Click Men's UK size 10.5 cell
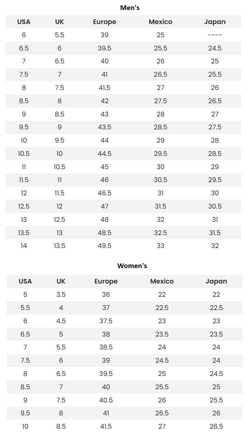 [x=60, y=167]
